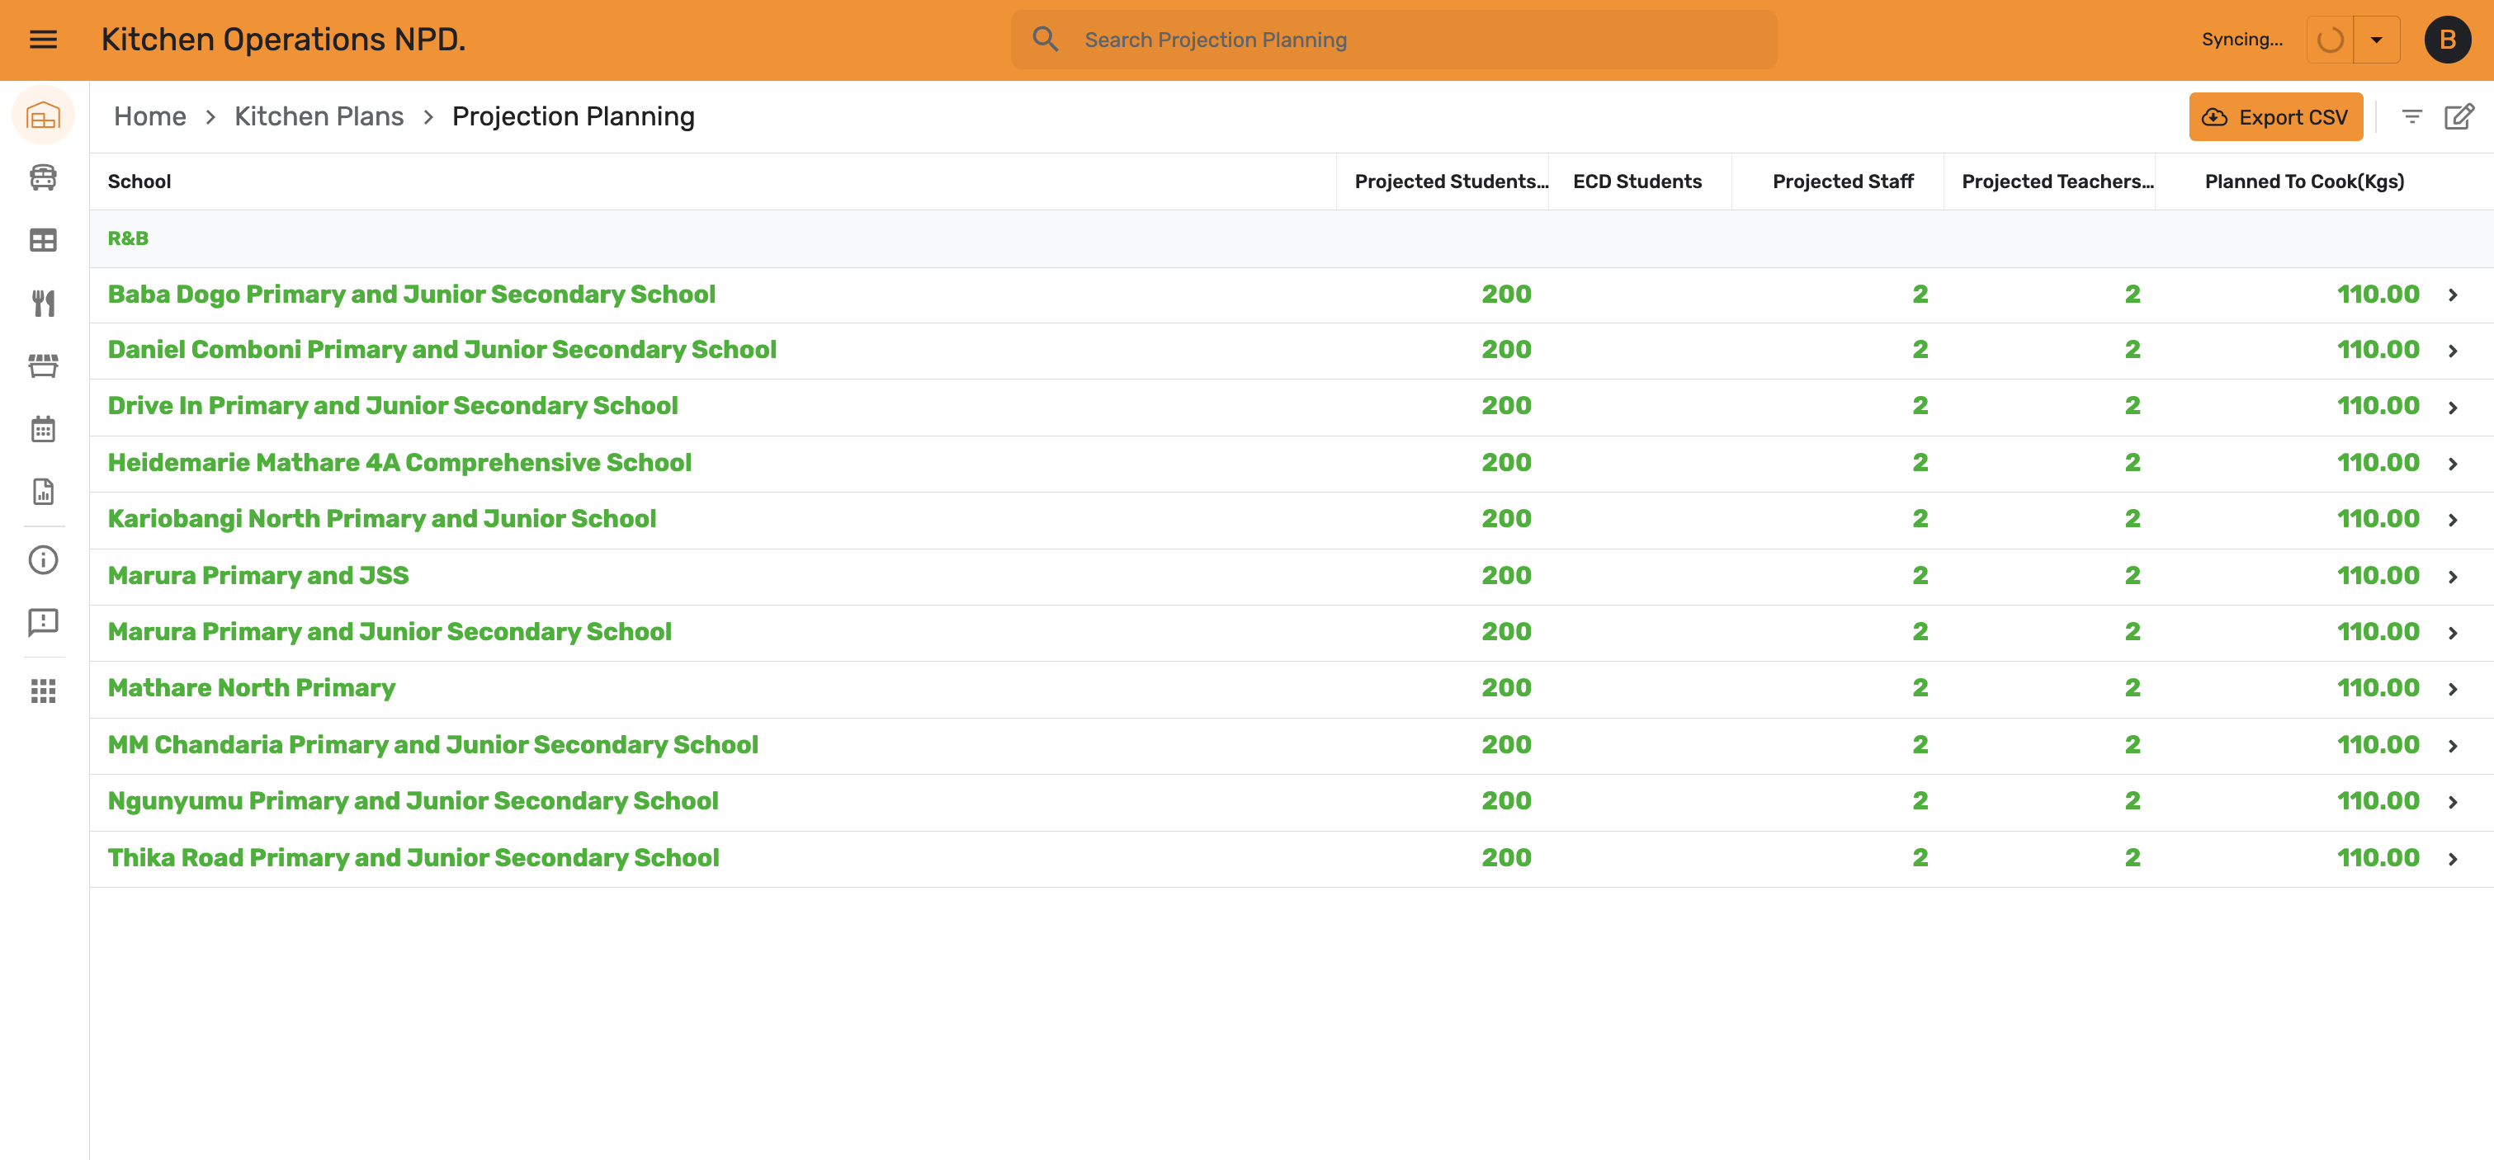
Task: Open the info circle sidebar icon
Action: click(x=43, y=559)
